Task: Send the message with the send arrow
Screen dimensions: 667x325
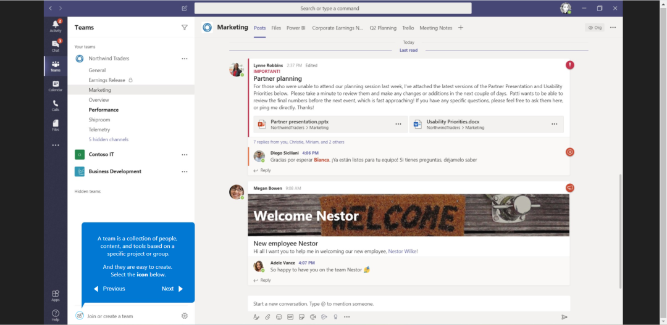Action: pos(564,317)
